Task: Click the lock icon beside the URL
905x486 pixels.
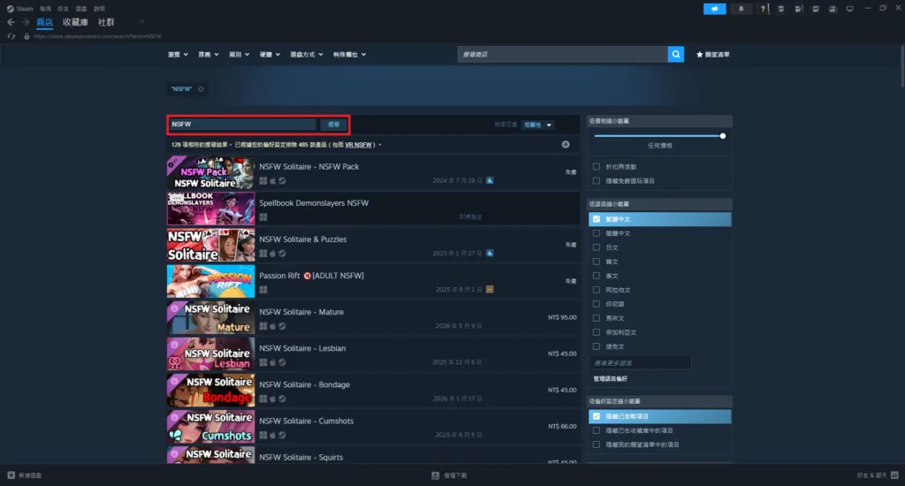Action: pos(27,35)
